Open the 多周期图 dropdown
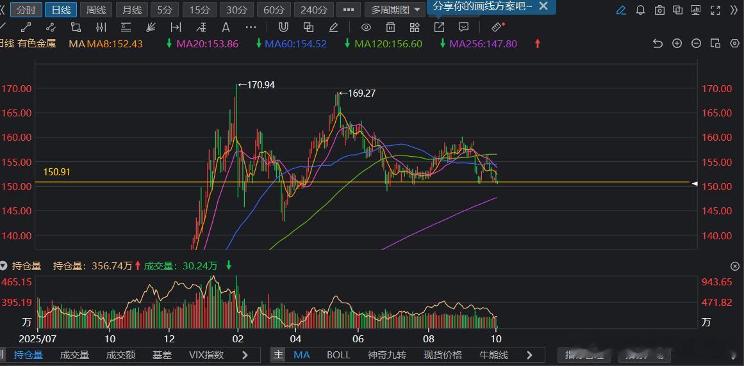This screenshot has height=366, width=744. pos(395,10)
